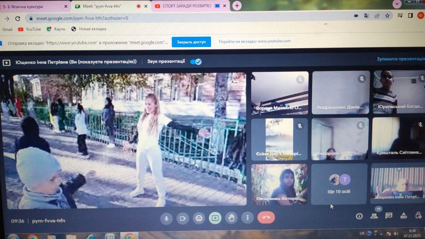The height and width of the screenshot is (239, 425).
Task: Click meeting code pym-fvva-hfn text
Action: click(x=49, y=221)
